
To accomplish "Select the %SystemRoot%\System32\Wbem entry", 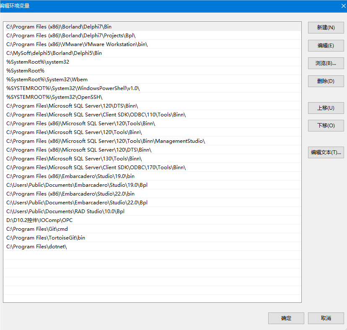I will point(152,80).
